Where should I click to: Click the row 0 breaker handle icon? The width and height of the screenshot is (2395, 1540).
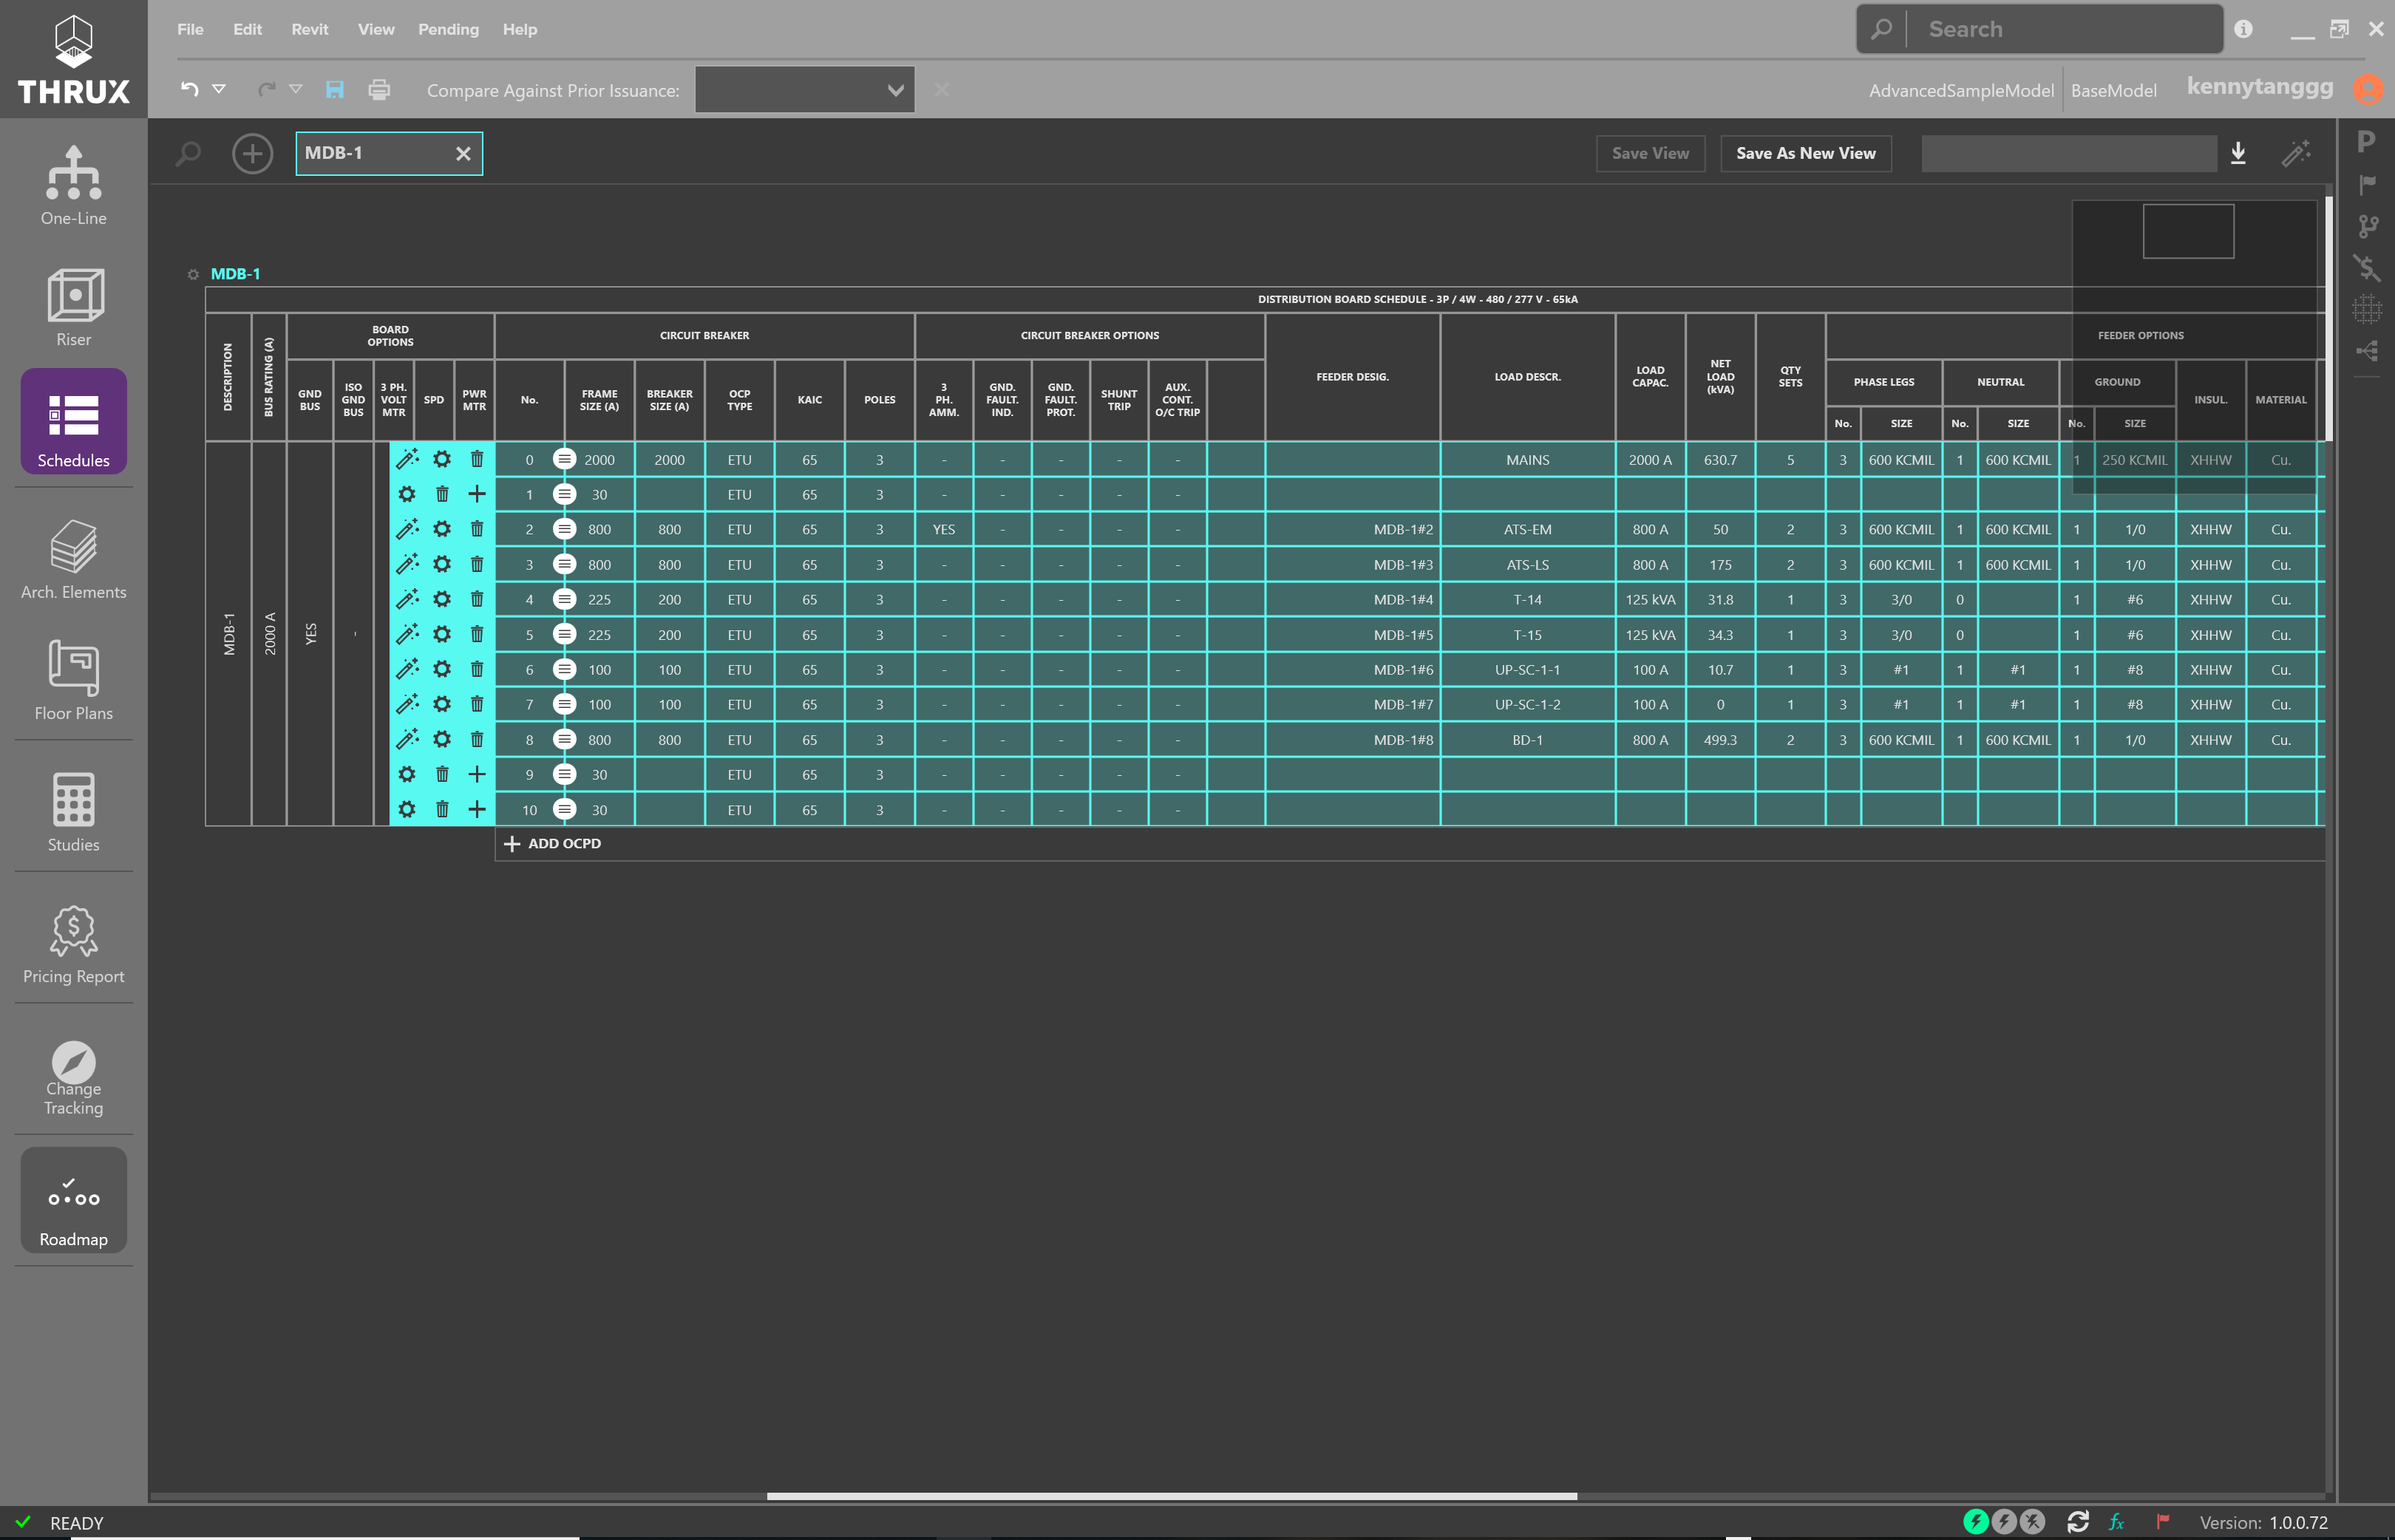pyautogui.click(x=565, y=459)
